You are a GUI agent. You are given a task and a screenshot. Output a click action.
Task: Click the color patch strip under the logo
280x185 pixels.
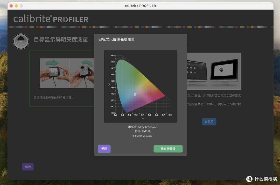click(140, 27)
